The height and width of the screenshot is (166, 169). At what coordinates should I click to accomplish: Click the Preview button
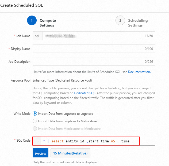click(x=40, y=153)
